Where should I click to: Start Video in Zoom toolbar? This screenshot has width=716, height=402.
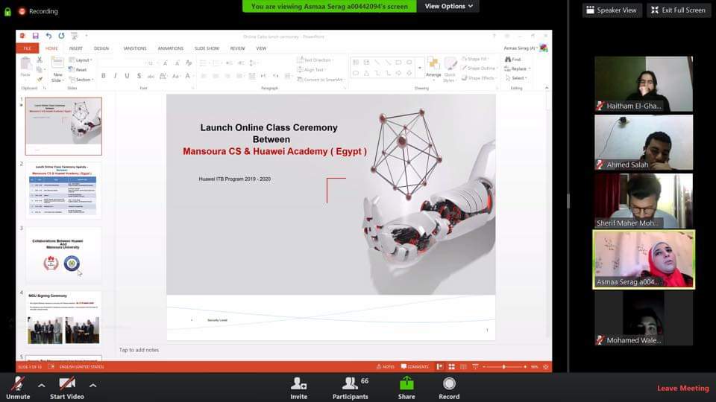[x=66, y=389]
